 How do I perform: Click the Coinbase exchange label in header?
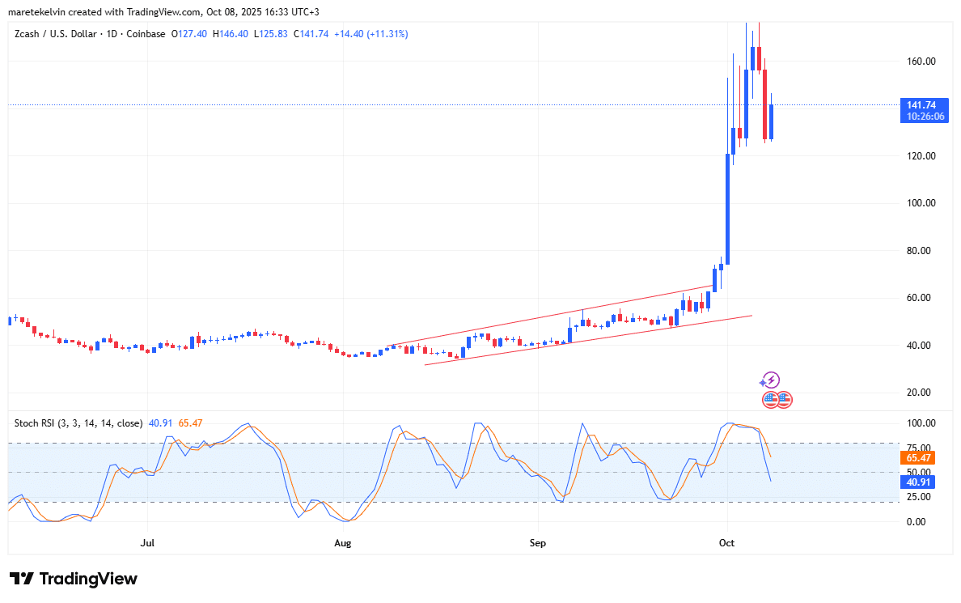[148, 34]
